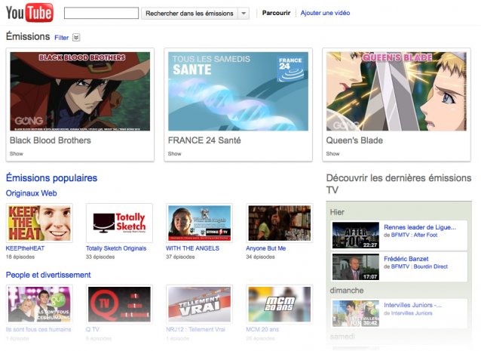Click '18 épisodes' text under KEEPtheHEAT
This screenshot has height=351, width=481.
click(20, 257)
